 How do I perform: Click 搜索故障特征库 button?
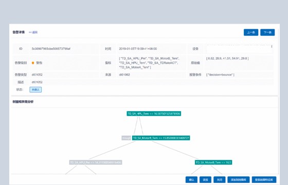[264, 180]
